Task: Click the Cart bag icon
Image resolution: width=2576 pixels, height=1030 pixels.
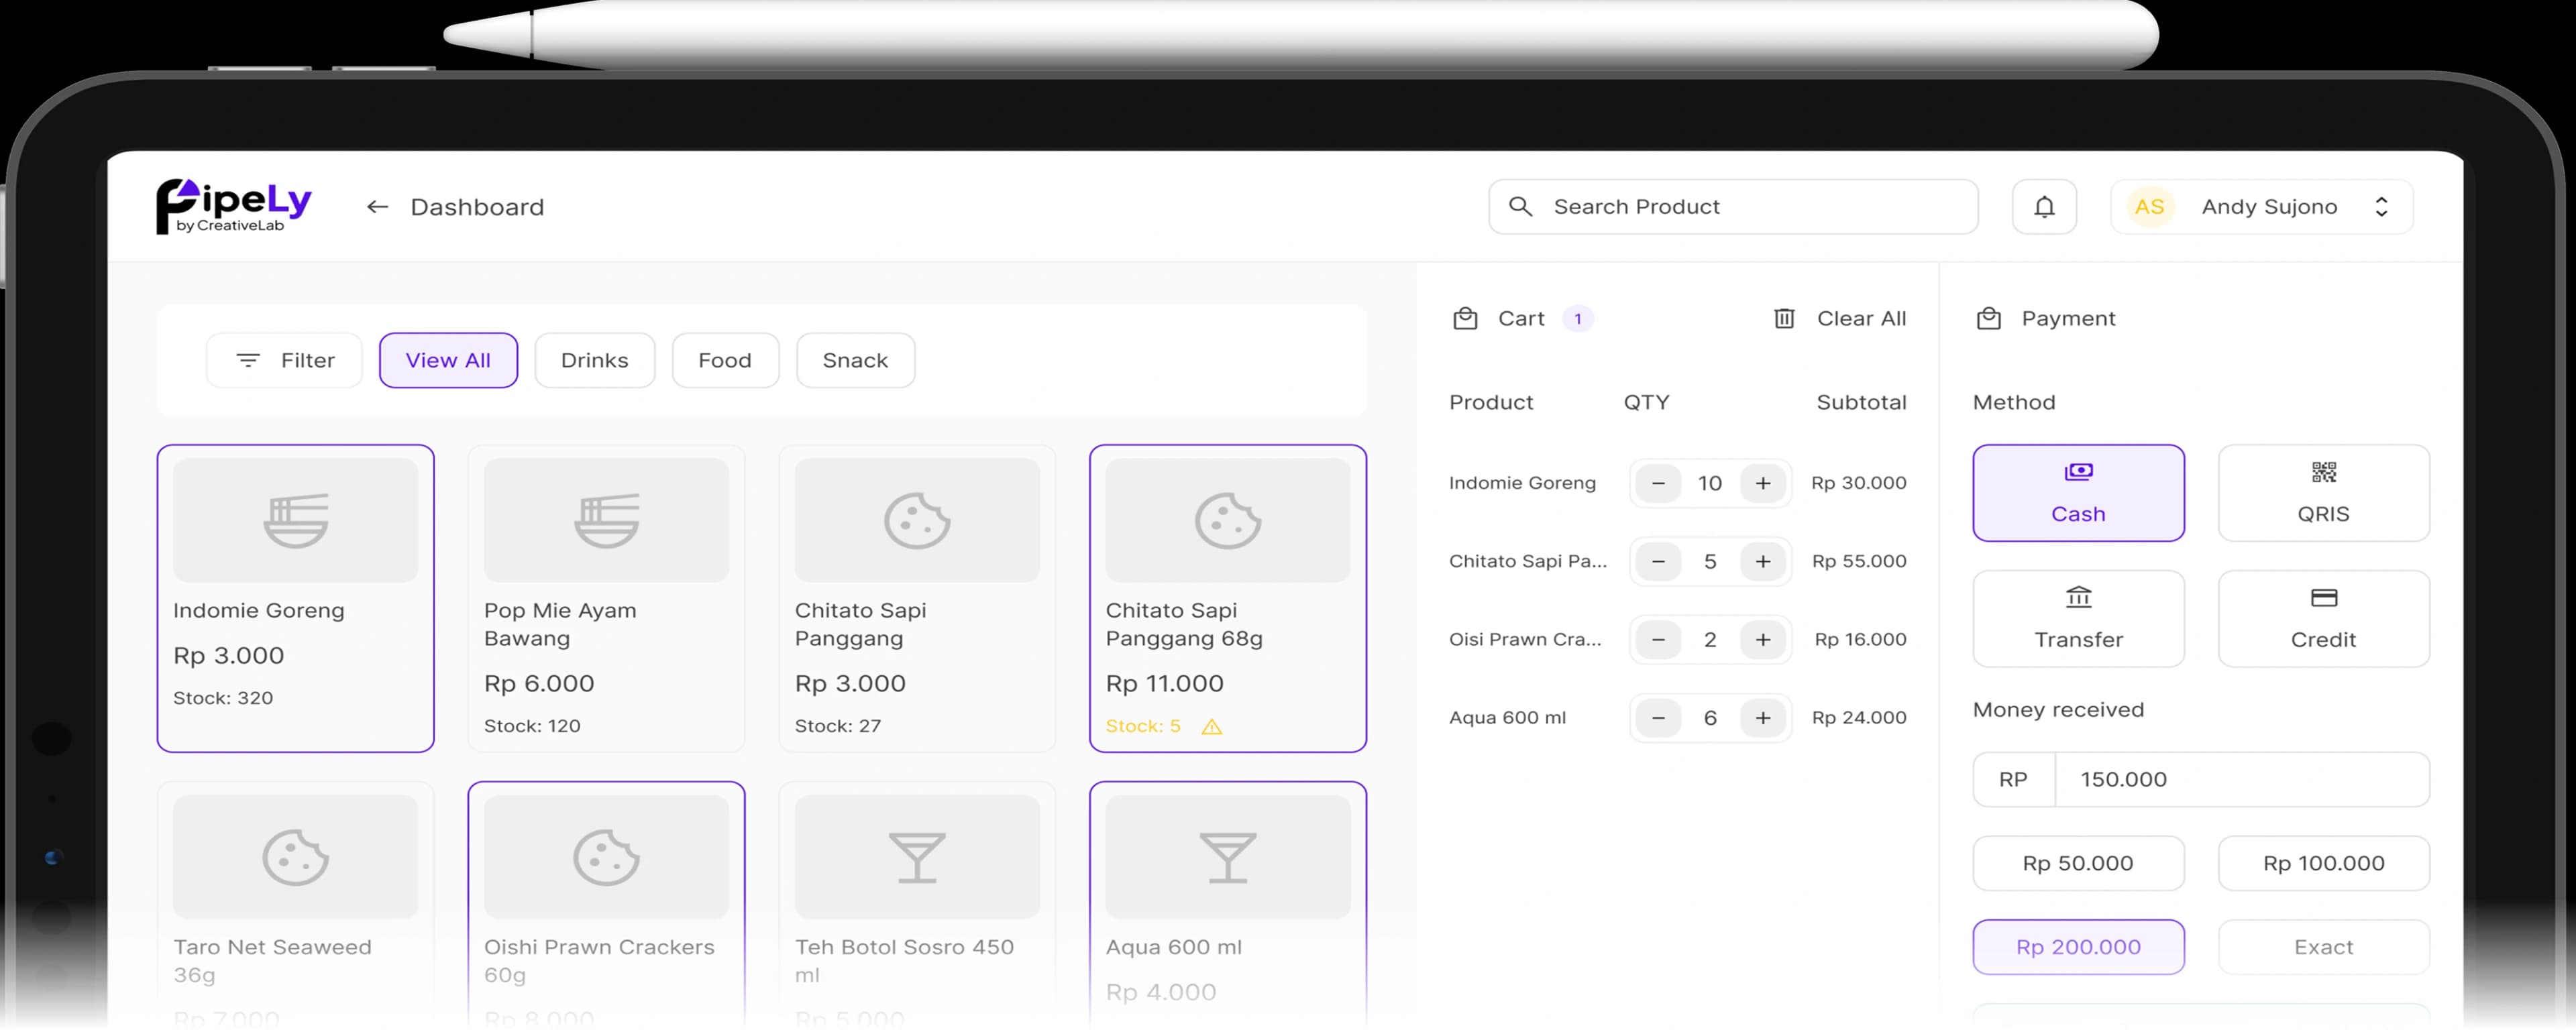Action: point(1465,318)
